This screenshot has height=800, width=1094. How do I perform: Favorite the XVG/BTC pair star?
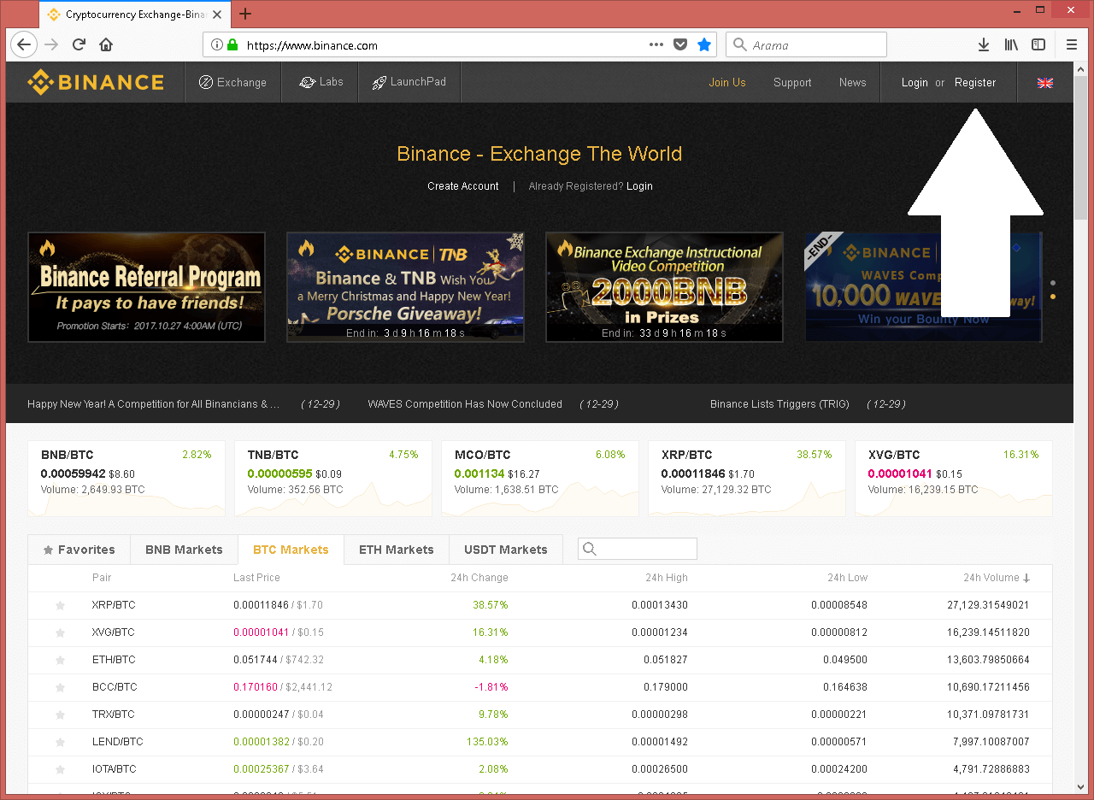coord(60,632)
